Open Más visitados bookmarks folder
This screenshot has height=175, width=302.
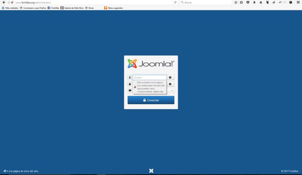pyautogui.click(x=10, y=8)
